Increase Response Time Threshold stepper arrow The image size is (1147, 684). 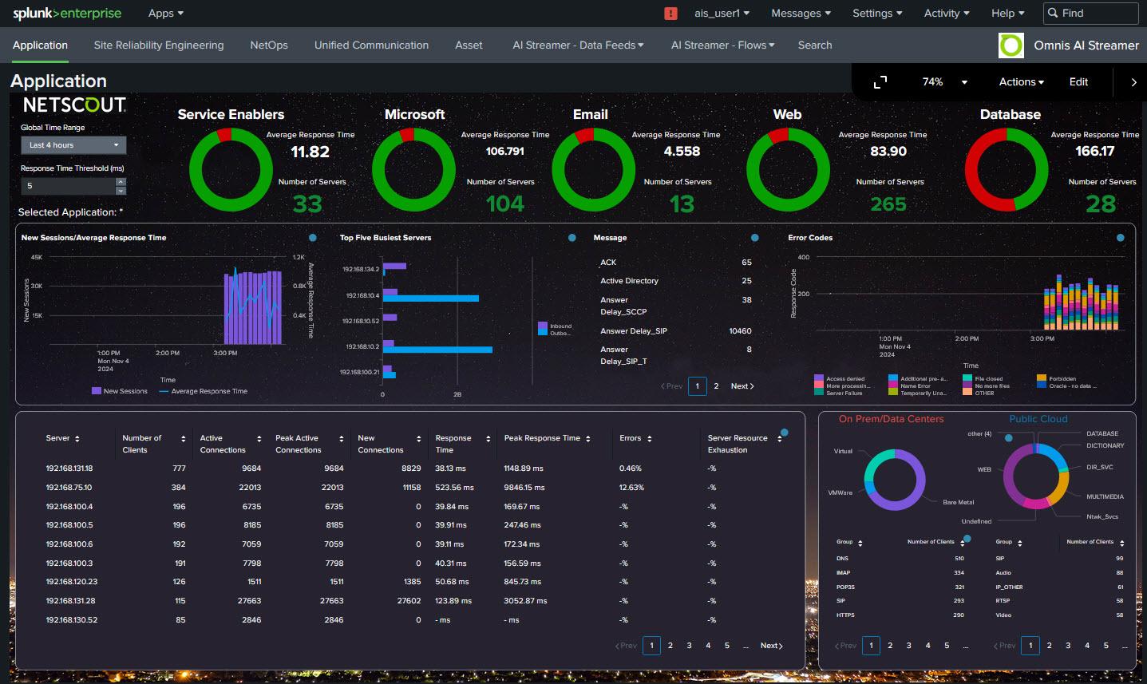[x=121, y=182]
